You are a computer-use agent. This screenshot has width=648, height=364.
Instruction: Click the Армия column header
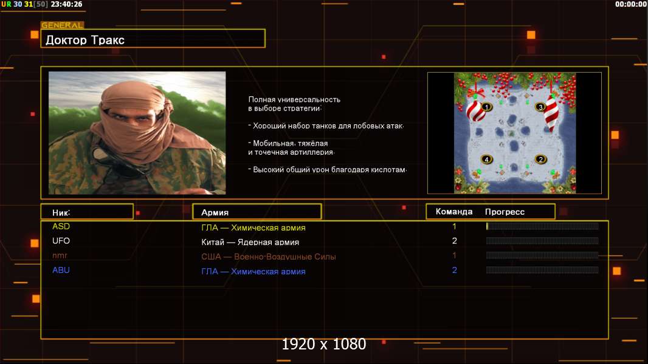[x=257, y=212]
